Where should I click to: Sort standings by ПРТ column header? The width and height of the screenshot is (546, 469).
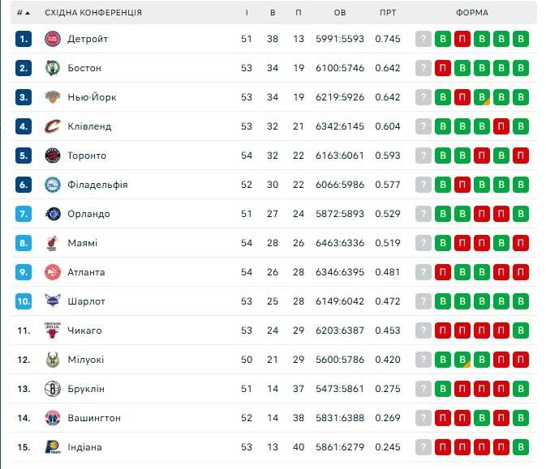(x=388, y=13)
